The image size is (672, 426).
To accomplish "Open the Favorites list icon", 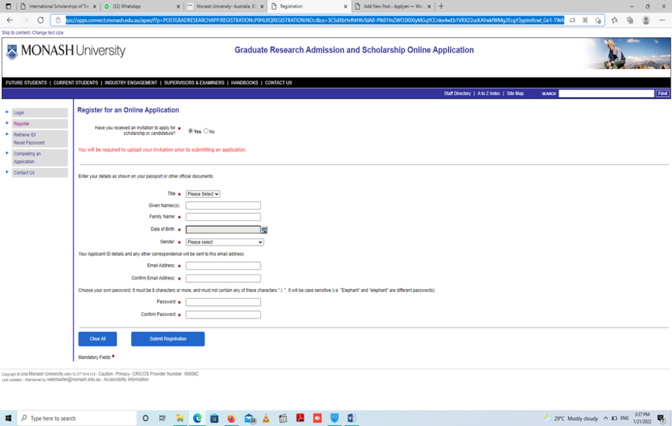I will [614, 20].
